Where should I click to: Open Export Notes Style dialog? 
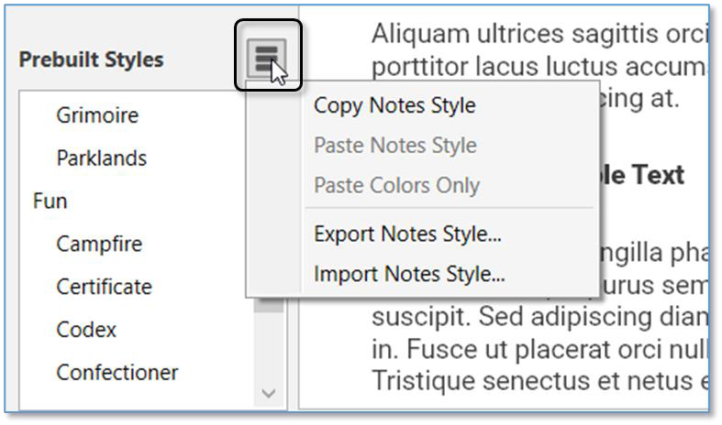(x=407, y=234)
